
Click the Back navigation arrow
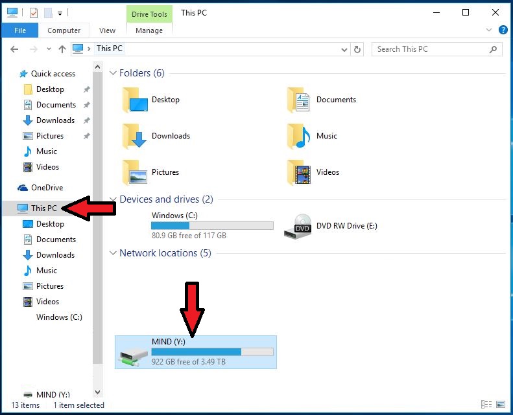(x=14, y=49)
